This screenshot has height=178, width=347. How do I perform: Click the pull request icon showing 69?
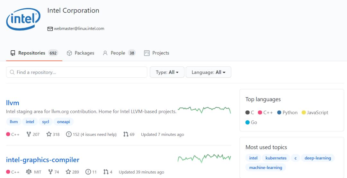pyautogui.click(x=126, y=134)
